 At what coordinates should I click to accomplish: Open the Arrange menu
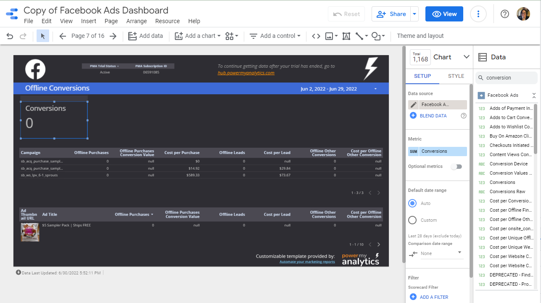[137, 21]
